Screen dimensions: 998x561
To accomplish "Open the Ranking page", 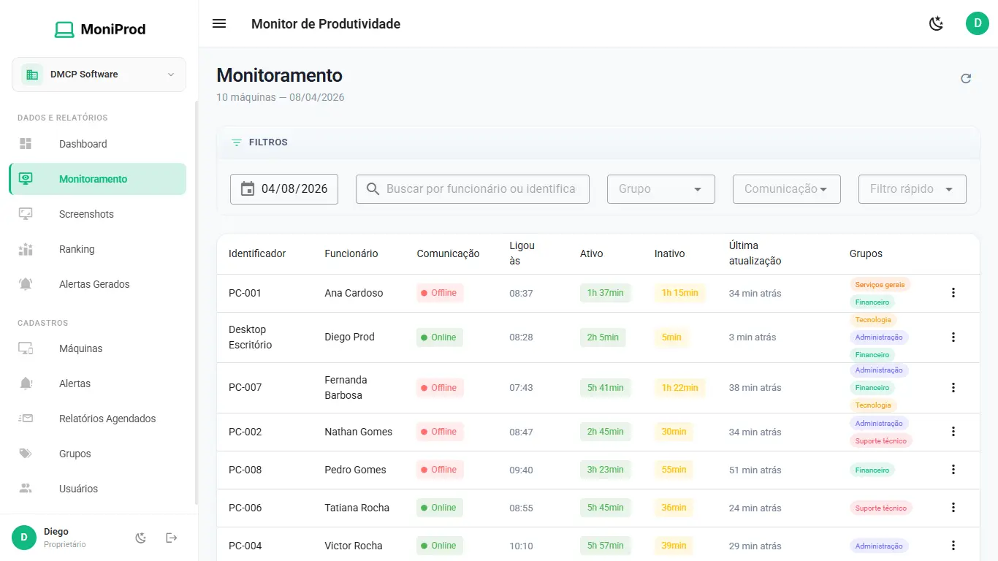I will (76, 248).
